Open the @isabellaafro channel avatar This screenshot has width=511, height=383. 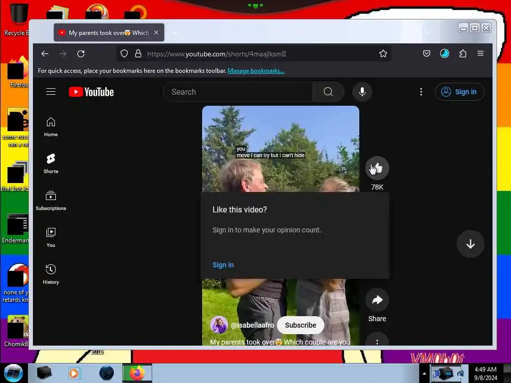(219, 325)
